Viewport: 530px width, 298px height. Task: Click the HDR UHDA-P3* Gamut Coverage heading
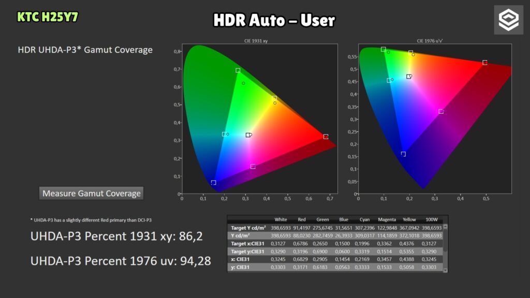(85, 50)
